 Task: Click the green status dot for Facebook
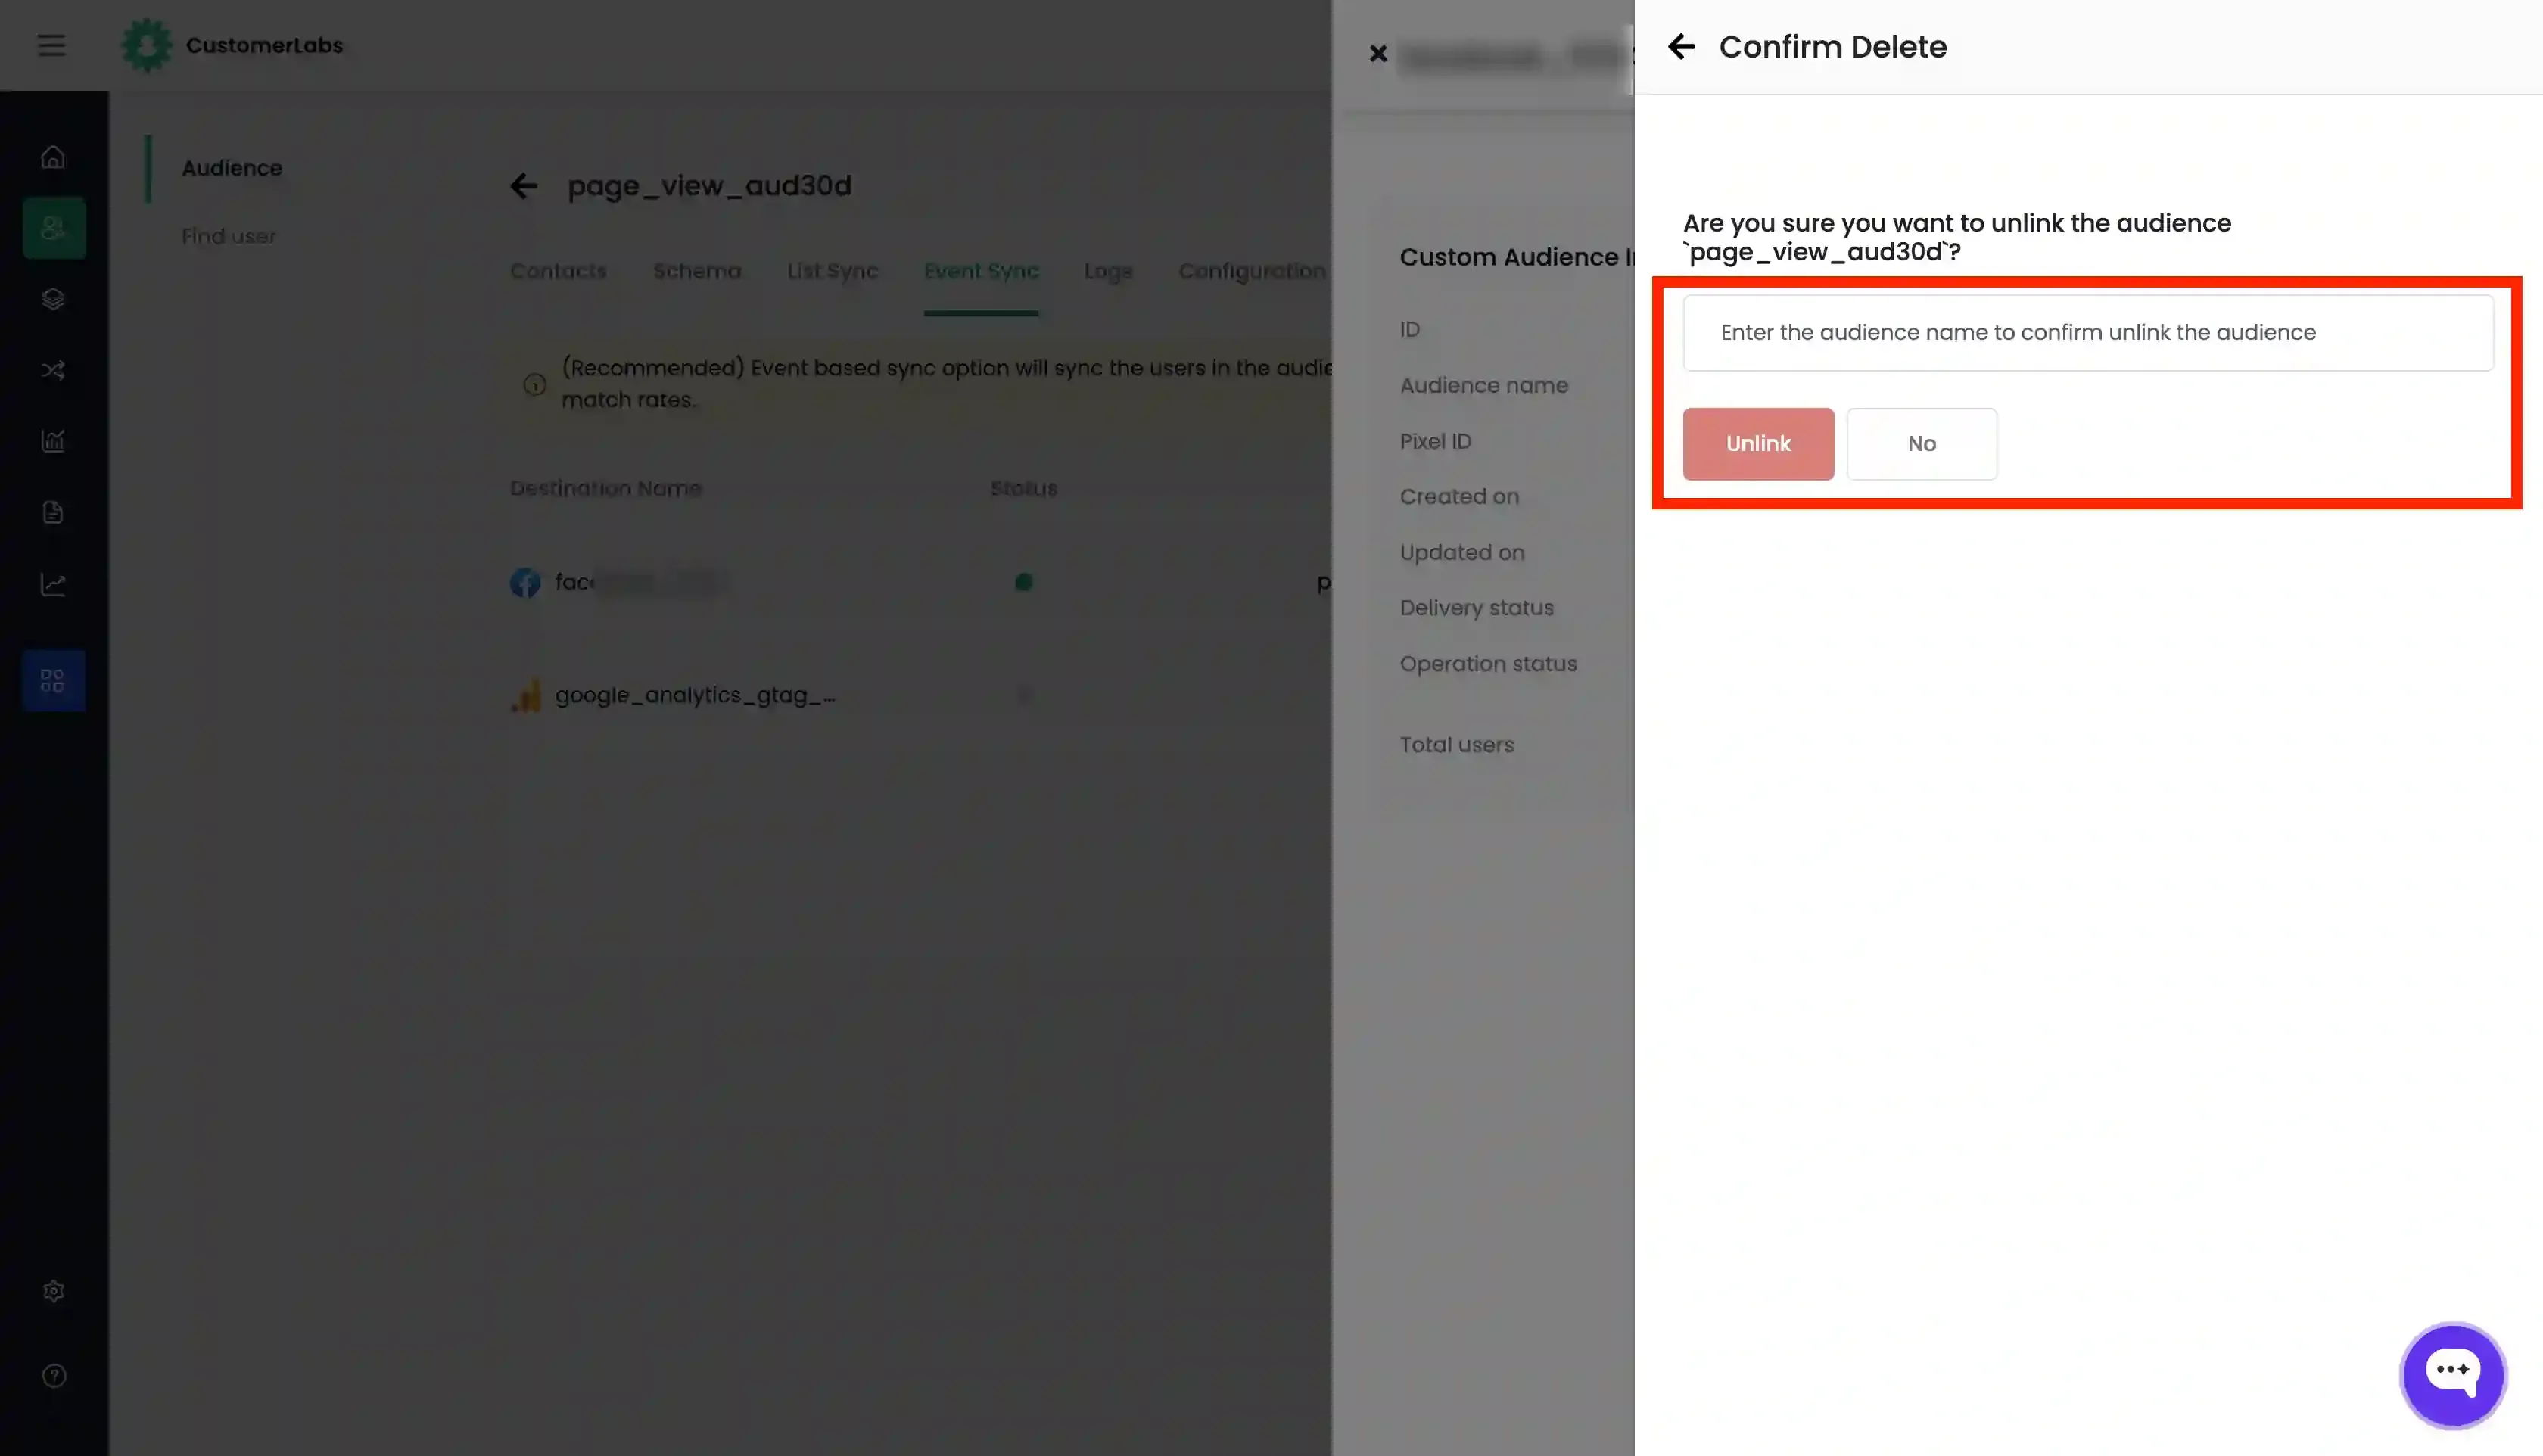[x=1023, y=582]
